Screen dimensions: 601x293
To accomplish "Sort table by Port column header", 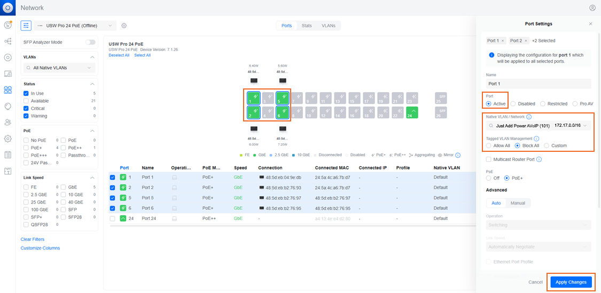I will [x=124, y=168].
